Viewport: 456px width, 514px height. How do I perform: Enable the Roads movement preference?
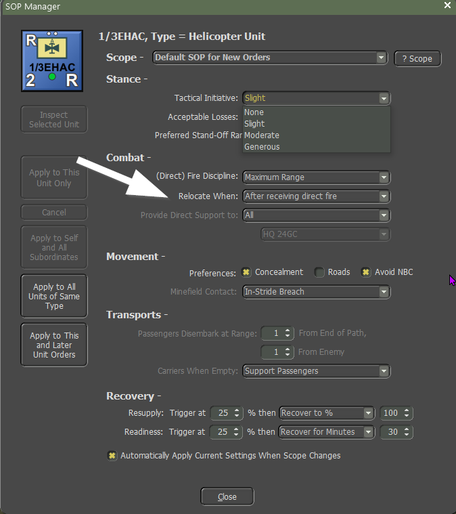click(319, 272)
